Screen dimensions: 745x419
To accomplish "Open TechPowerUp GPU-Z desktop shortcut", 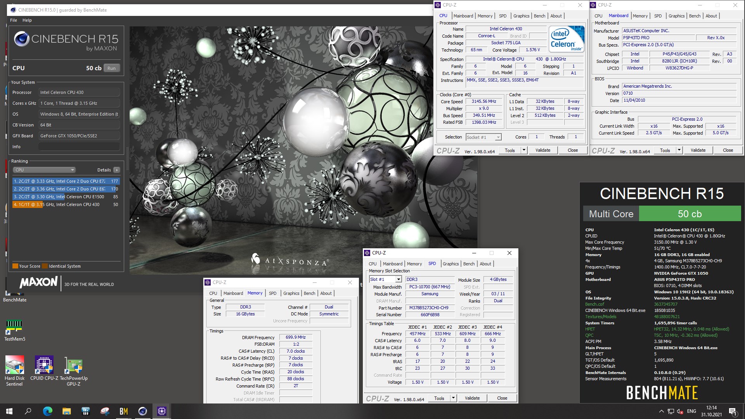I will pos(73,371).
